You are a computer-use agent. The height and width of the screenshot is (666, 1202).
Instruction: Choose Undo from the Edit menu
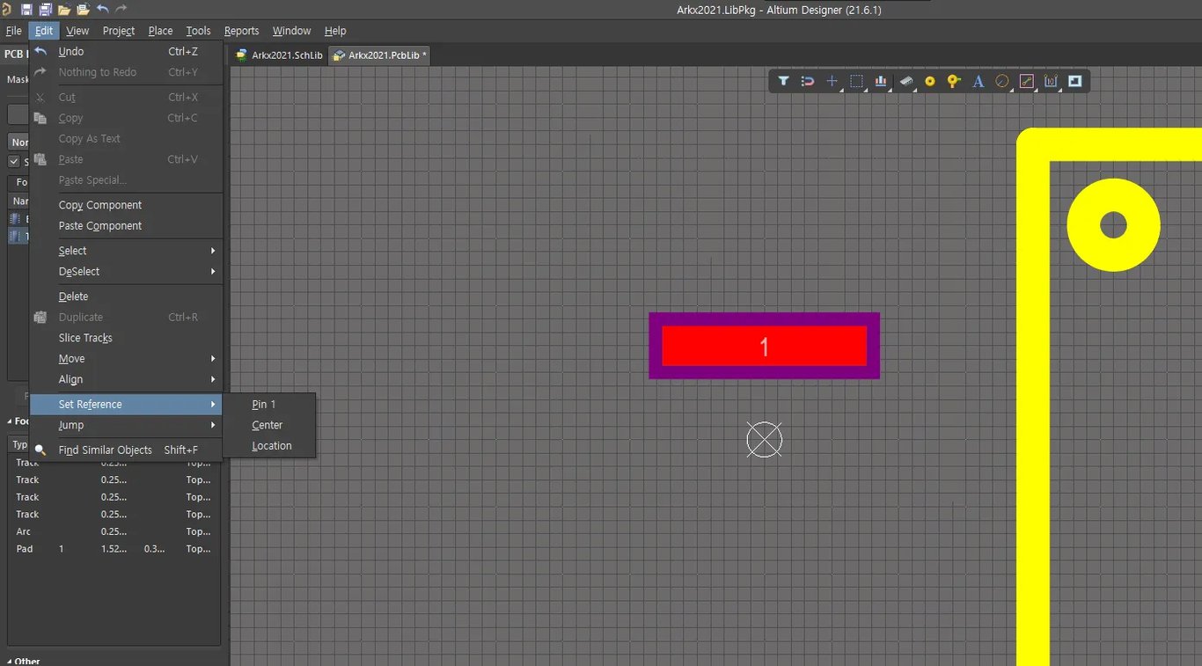(x=127, y=52)
